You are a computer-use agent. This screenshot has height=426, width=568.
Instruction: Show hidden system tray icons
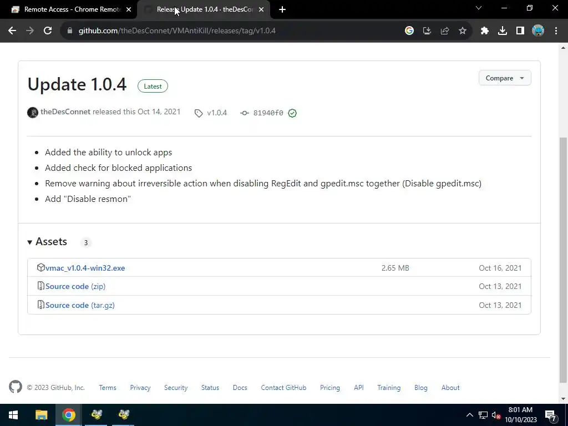(x=469, y=415)
